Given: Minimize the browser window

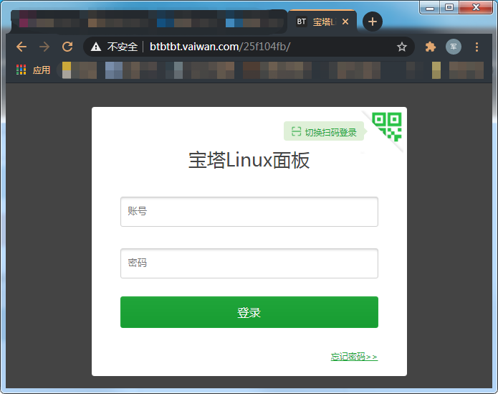Looking at the screenshot, I should click(430, 7).
